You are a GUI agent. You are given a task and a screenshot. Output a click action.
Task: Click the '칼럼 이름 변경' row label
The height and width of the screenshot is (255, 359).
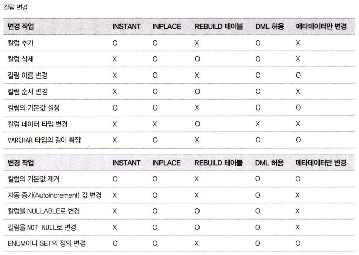tap(28, 75)
